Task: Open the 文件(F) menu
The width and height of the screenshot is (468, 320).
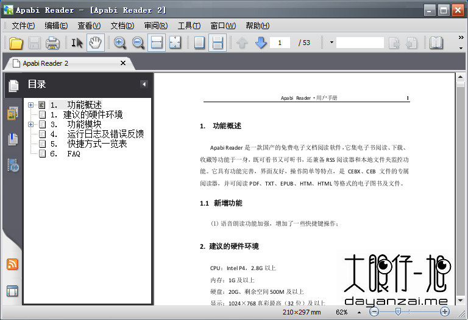Action: point(23,26)
